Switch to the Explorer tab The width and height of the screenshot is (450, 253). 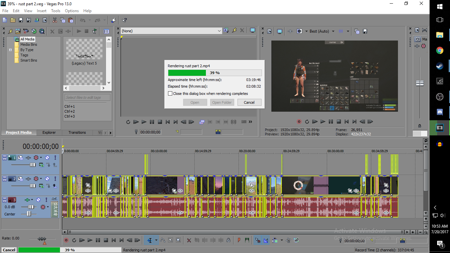click(49, 132)
